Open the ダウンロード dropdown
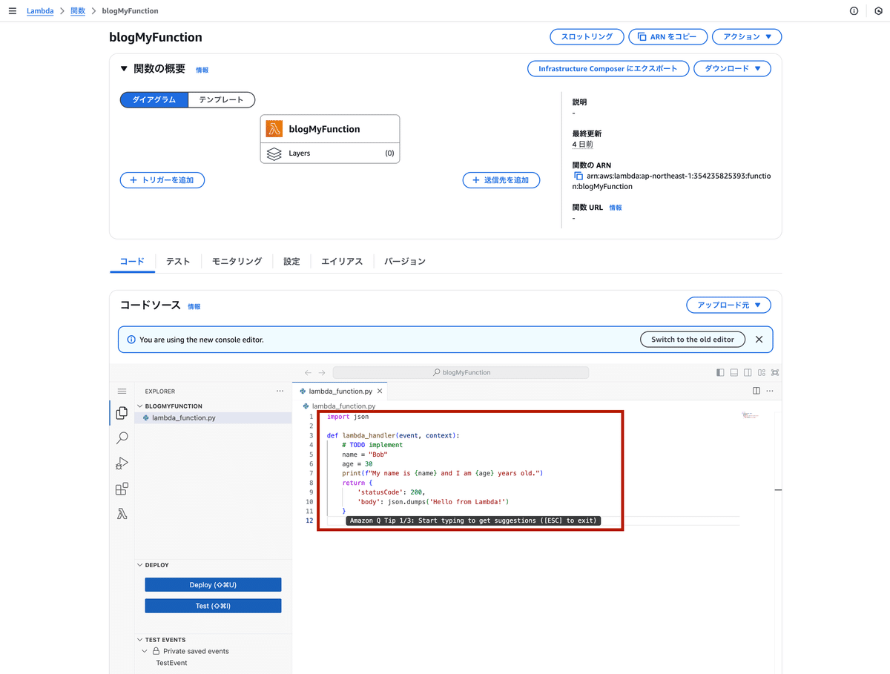Image resolution: width=890 pixels, height=674 pixels. coord(732,68)
